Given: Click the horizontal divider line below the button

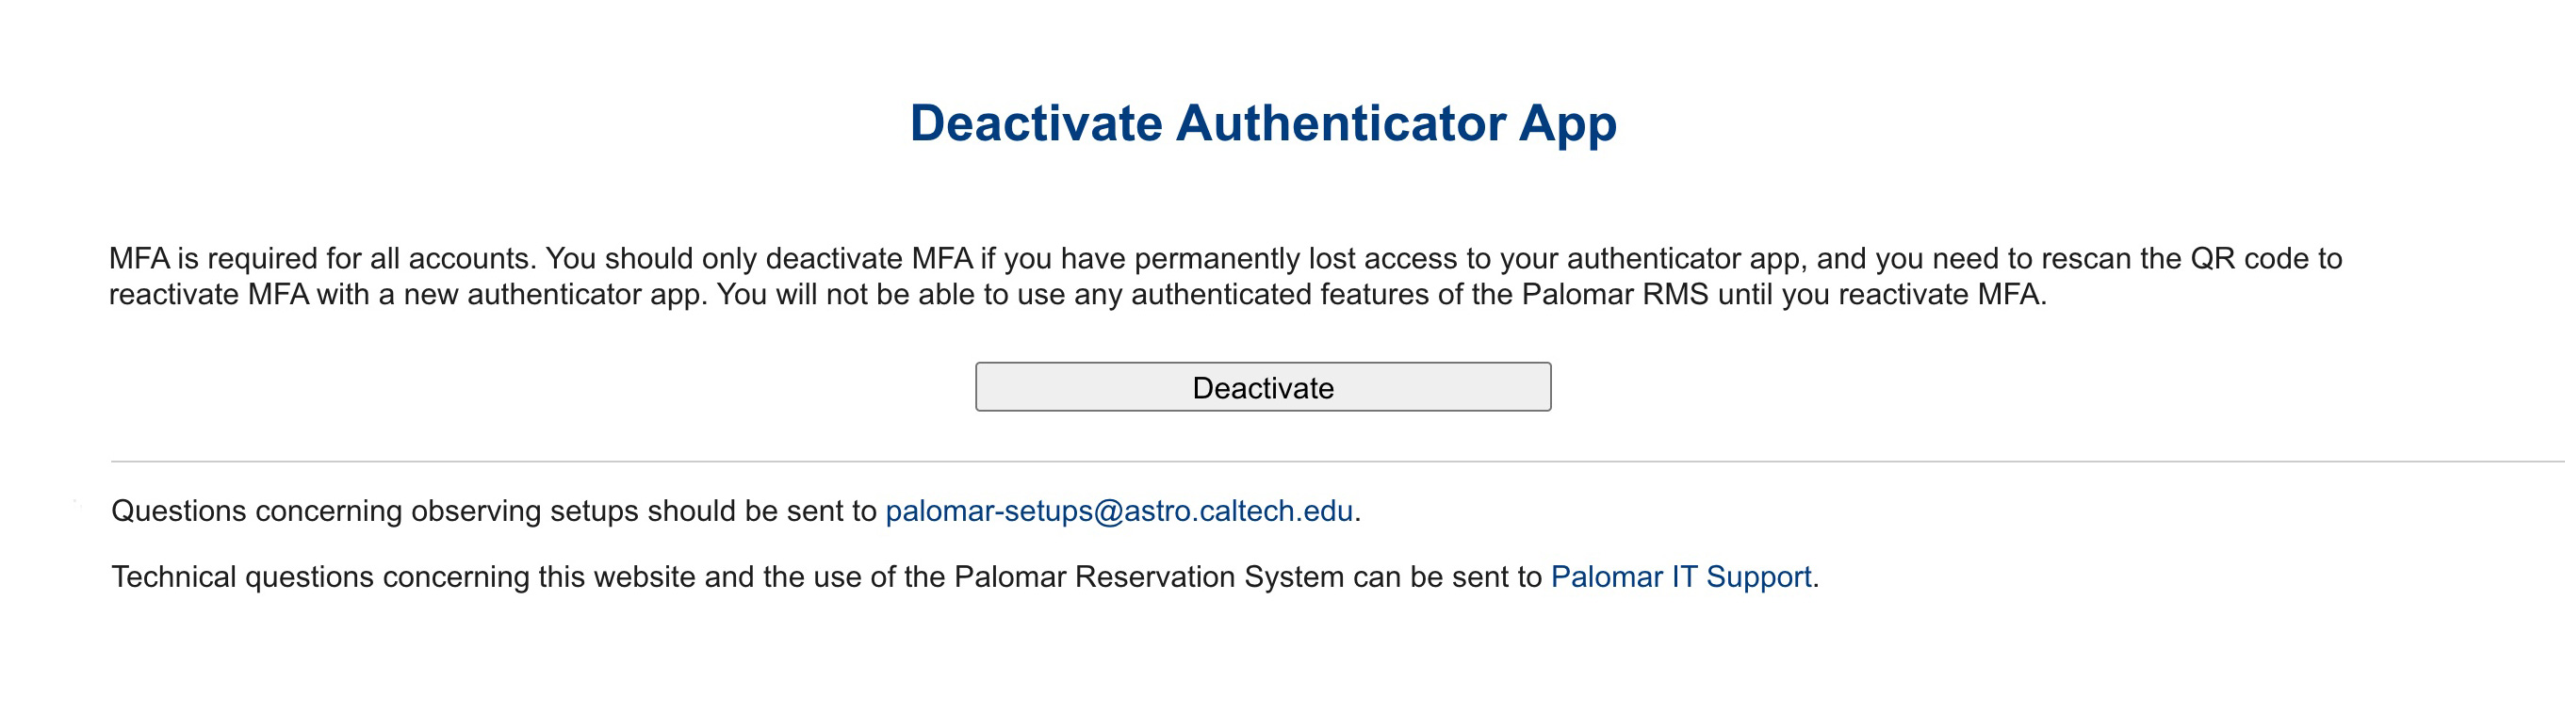Looking at the screenshot, I should coord(1295,462).
